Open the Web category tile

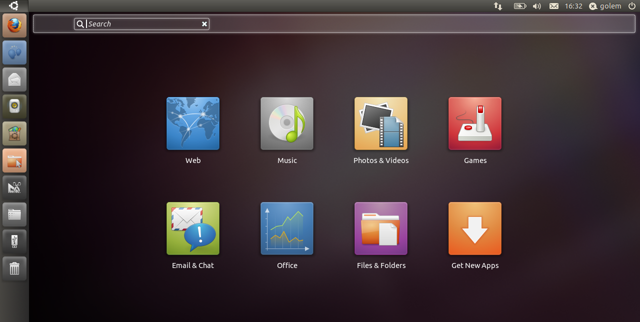tap(193, 123)
